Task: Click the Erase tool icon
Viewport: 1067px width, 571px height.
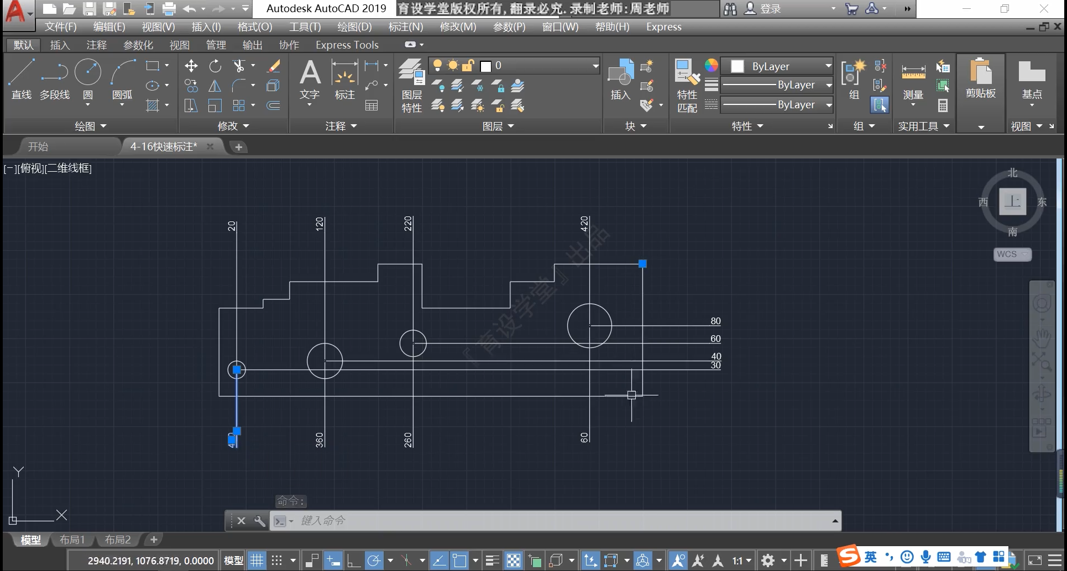Action: 273,66
